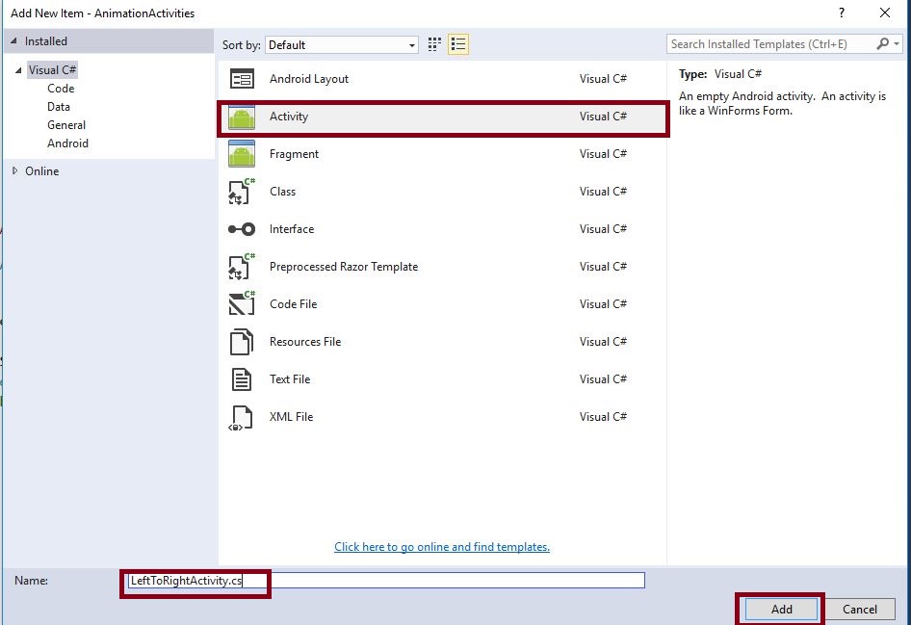Image resolution: width=911 pixels, height=625 pixels.
Task: Select the Interface template icon
Action: coord(242,229)
